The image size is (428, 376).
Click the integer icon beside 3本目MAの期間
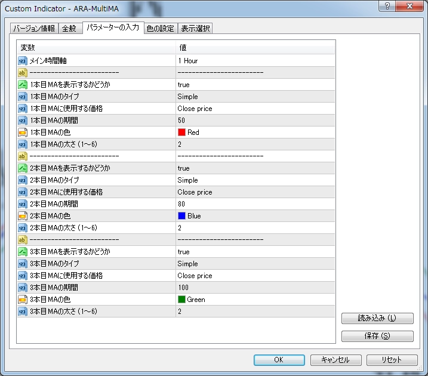[23, 287]
